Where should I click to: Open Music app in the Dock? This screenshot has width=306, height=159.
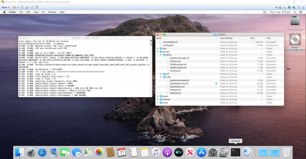(x=156, y=152)
